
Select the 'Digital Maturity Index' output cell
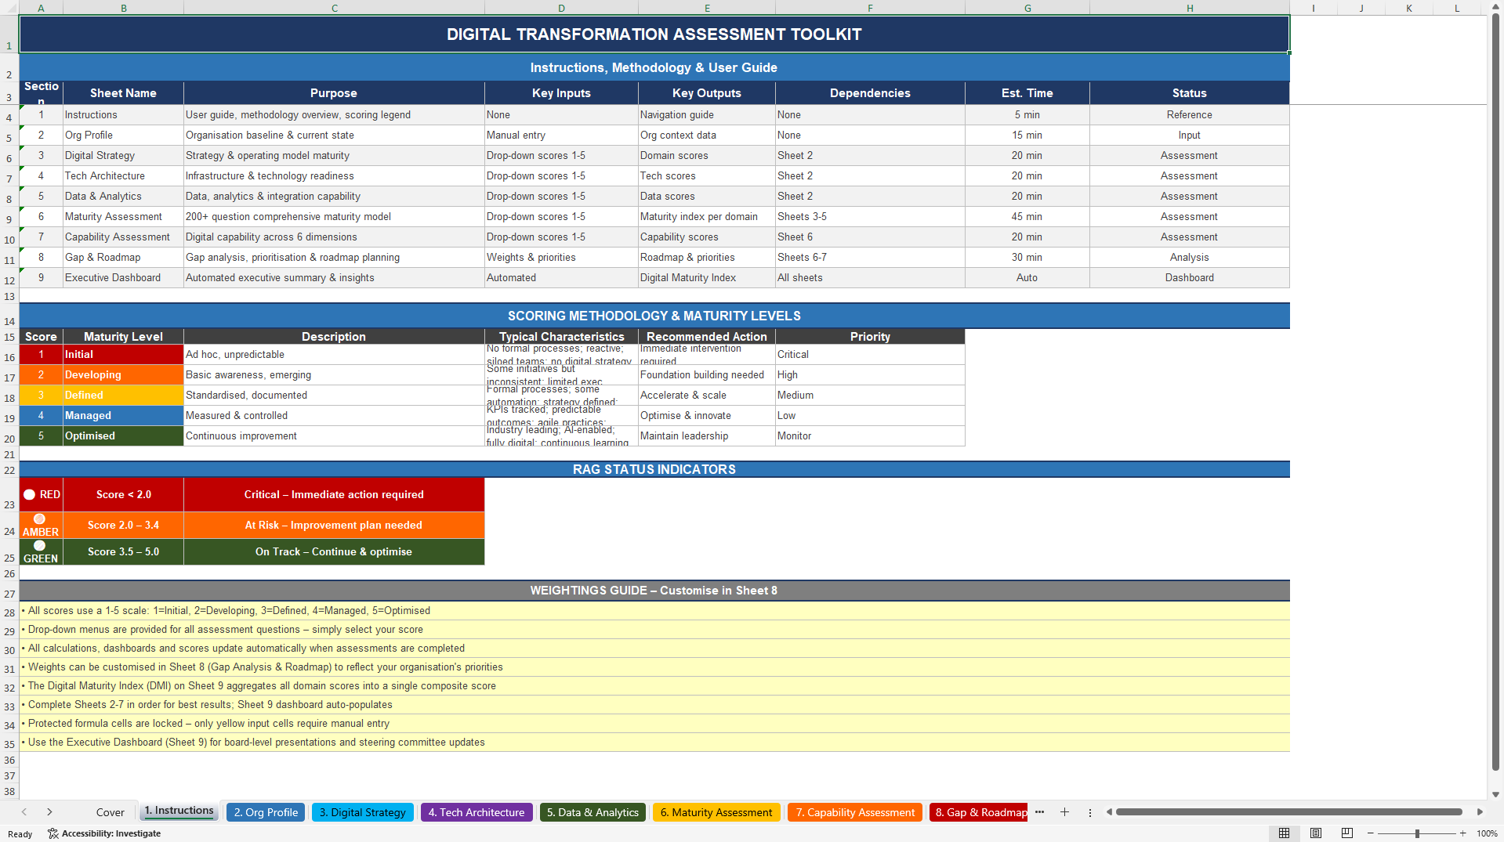(707, 277)
